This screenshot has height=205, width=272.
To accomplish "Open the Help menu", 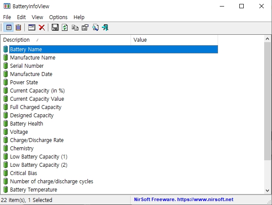I will coord(79,17).
